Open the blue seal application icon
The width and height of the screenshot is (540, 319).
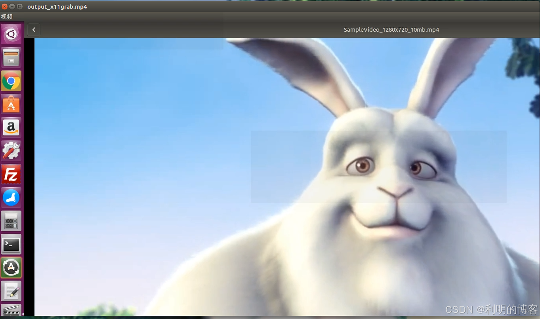point(11,198)
